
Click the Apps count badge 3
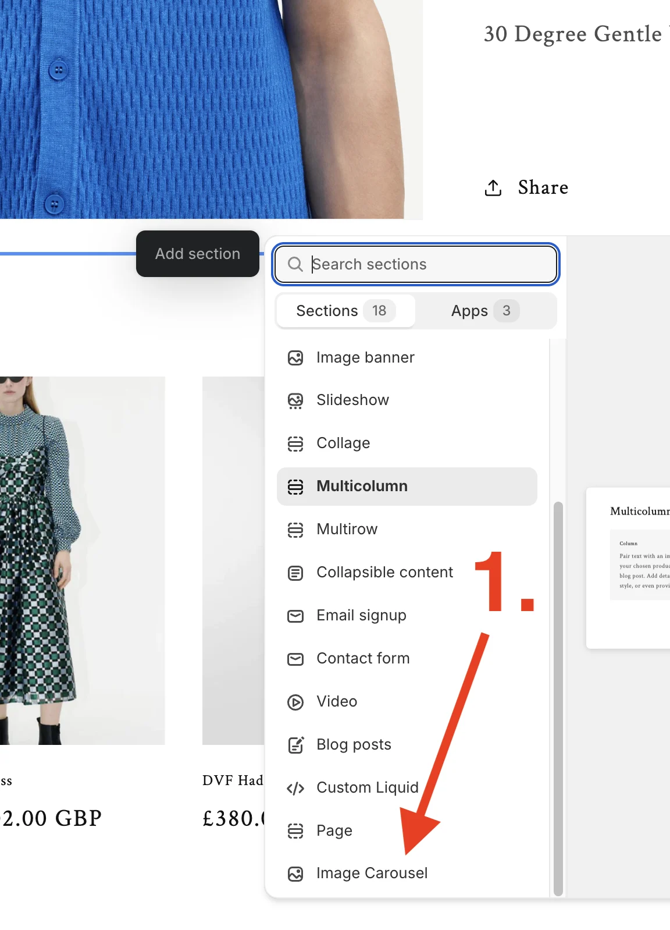coord(507,311)
